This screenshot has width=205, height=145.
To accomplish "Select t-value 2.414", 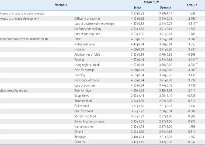I will (x=192, y=90).
